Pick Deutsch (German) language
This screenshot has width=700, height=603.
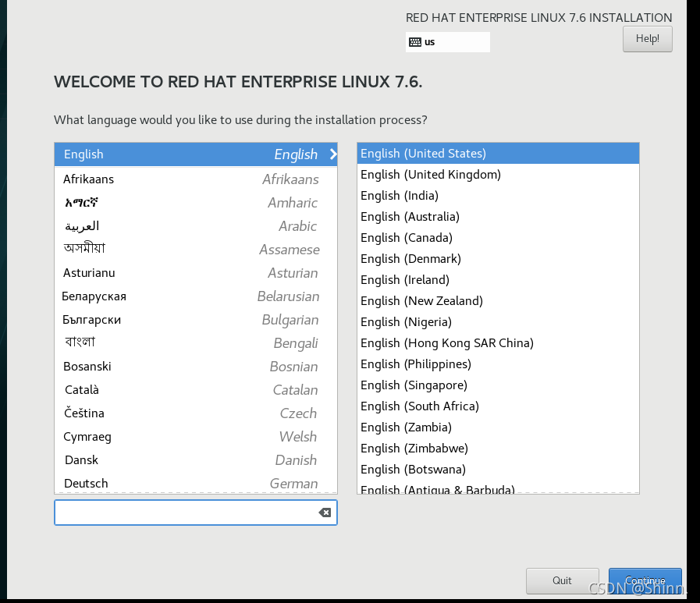click(196, 483)
